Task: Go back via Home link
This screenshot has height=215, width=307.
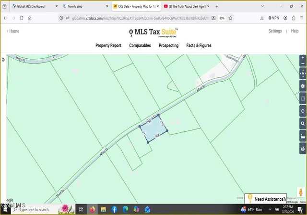Action: click(13, 31)
